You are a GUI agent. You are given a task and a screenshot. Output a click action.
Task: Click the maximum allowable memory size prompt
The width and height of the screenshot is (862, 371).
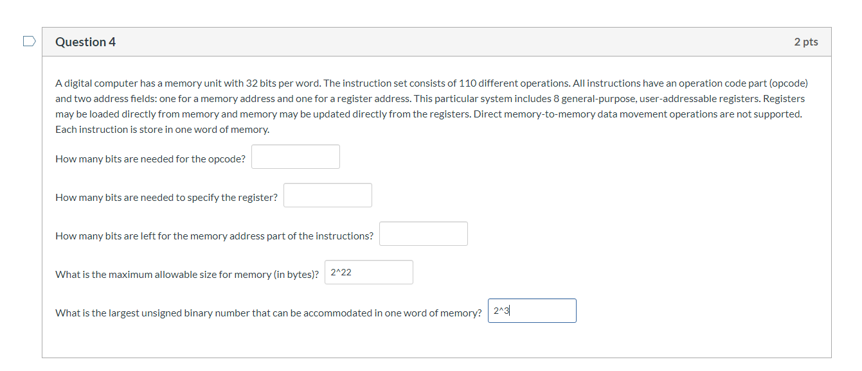tap(189, 274)
